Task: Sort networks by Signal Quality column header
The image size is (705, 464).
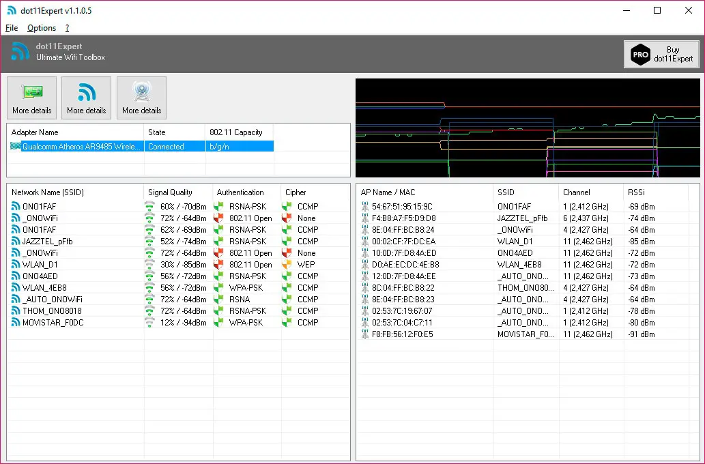Action: (170, 192)
